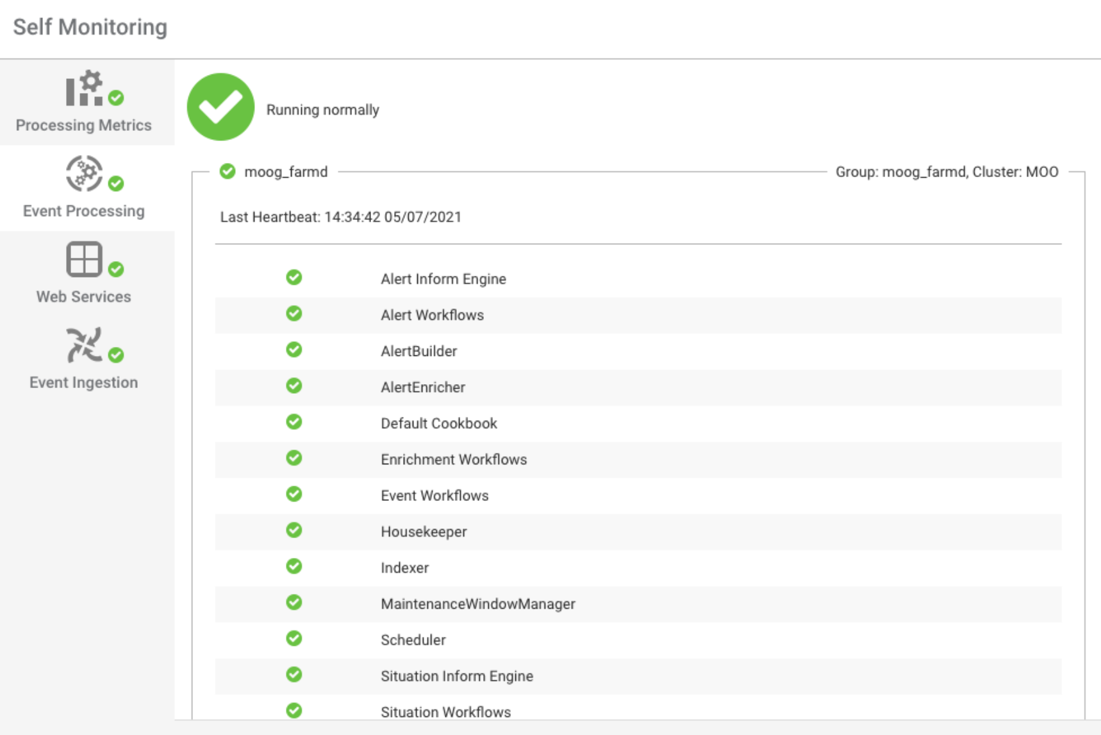Screen dimensions: 1101x735
Task: Switch to the Event Ingestion tab label
Action: coord(84,382)
